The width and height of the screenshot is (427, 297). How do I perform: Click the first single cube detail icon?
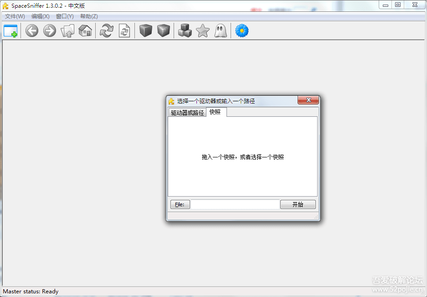145,31
